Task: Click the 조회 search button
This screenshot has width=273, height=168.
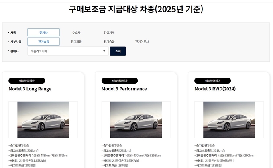Action: click(x=118, y=51)
